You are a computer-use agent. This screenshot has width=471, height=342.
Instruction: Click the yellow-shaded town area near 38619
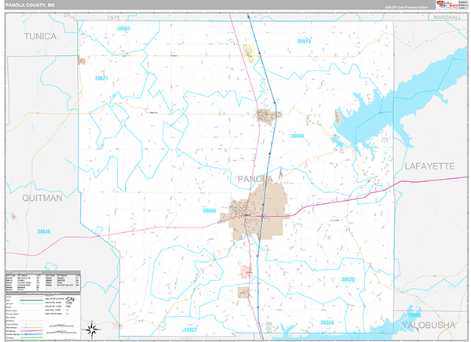[x=250, y=53]
